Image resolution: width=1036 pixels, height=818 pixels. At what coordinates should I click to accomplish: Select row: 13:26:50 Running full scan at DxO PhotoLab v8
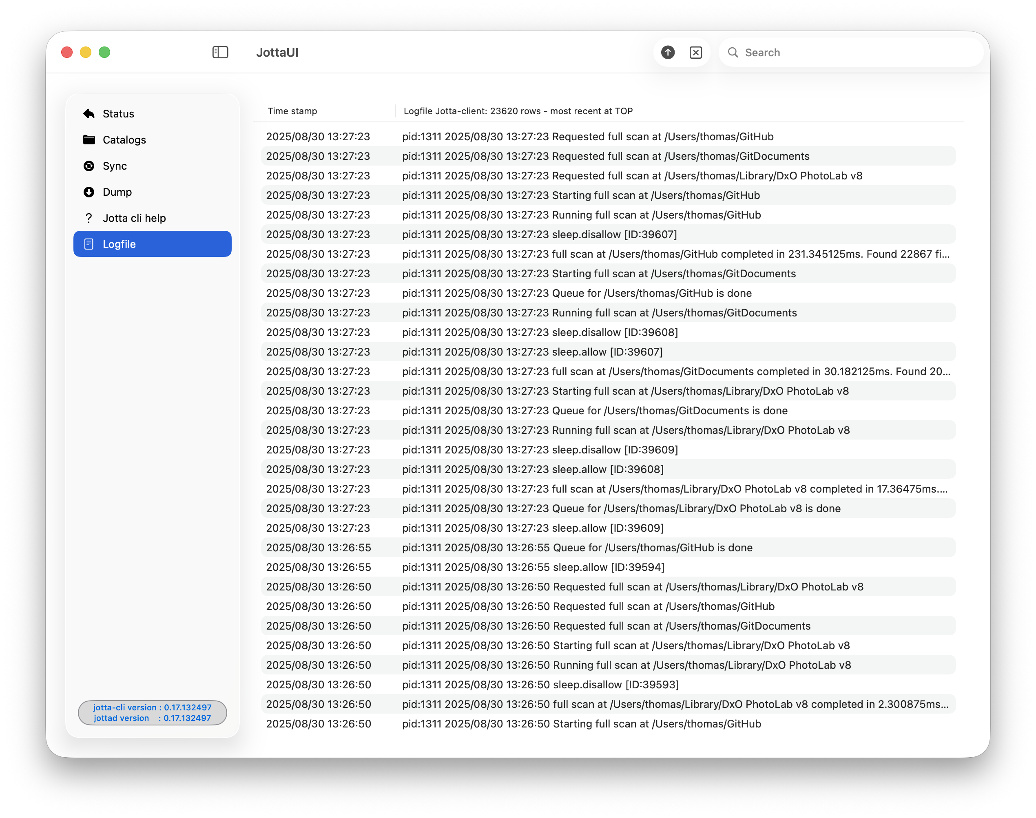pos(608,665)
